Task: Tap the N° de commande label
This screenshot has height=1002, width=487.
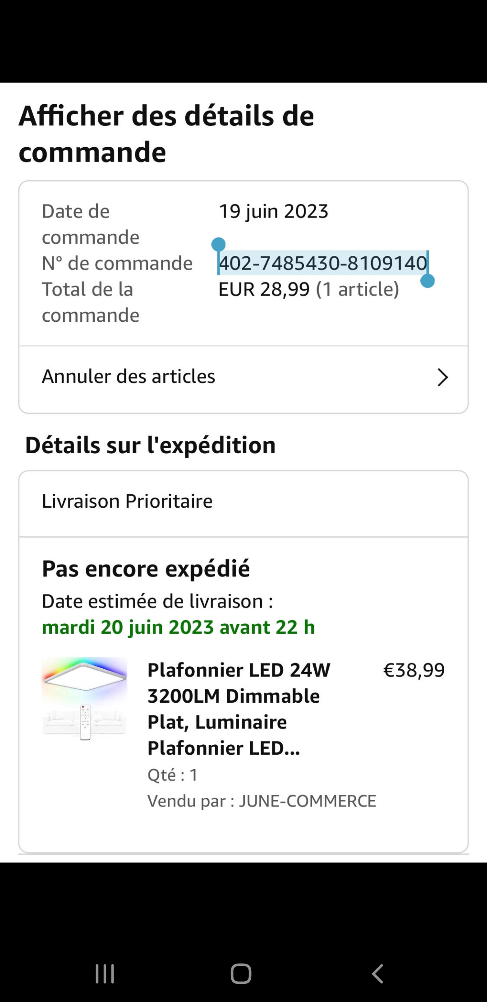Action: (x=117, y=263)
